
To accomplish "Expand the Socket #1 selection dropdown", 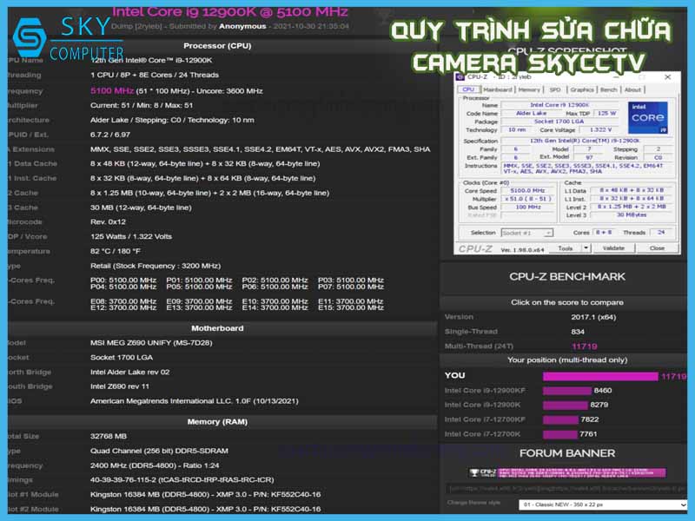I will click(547, 233).
